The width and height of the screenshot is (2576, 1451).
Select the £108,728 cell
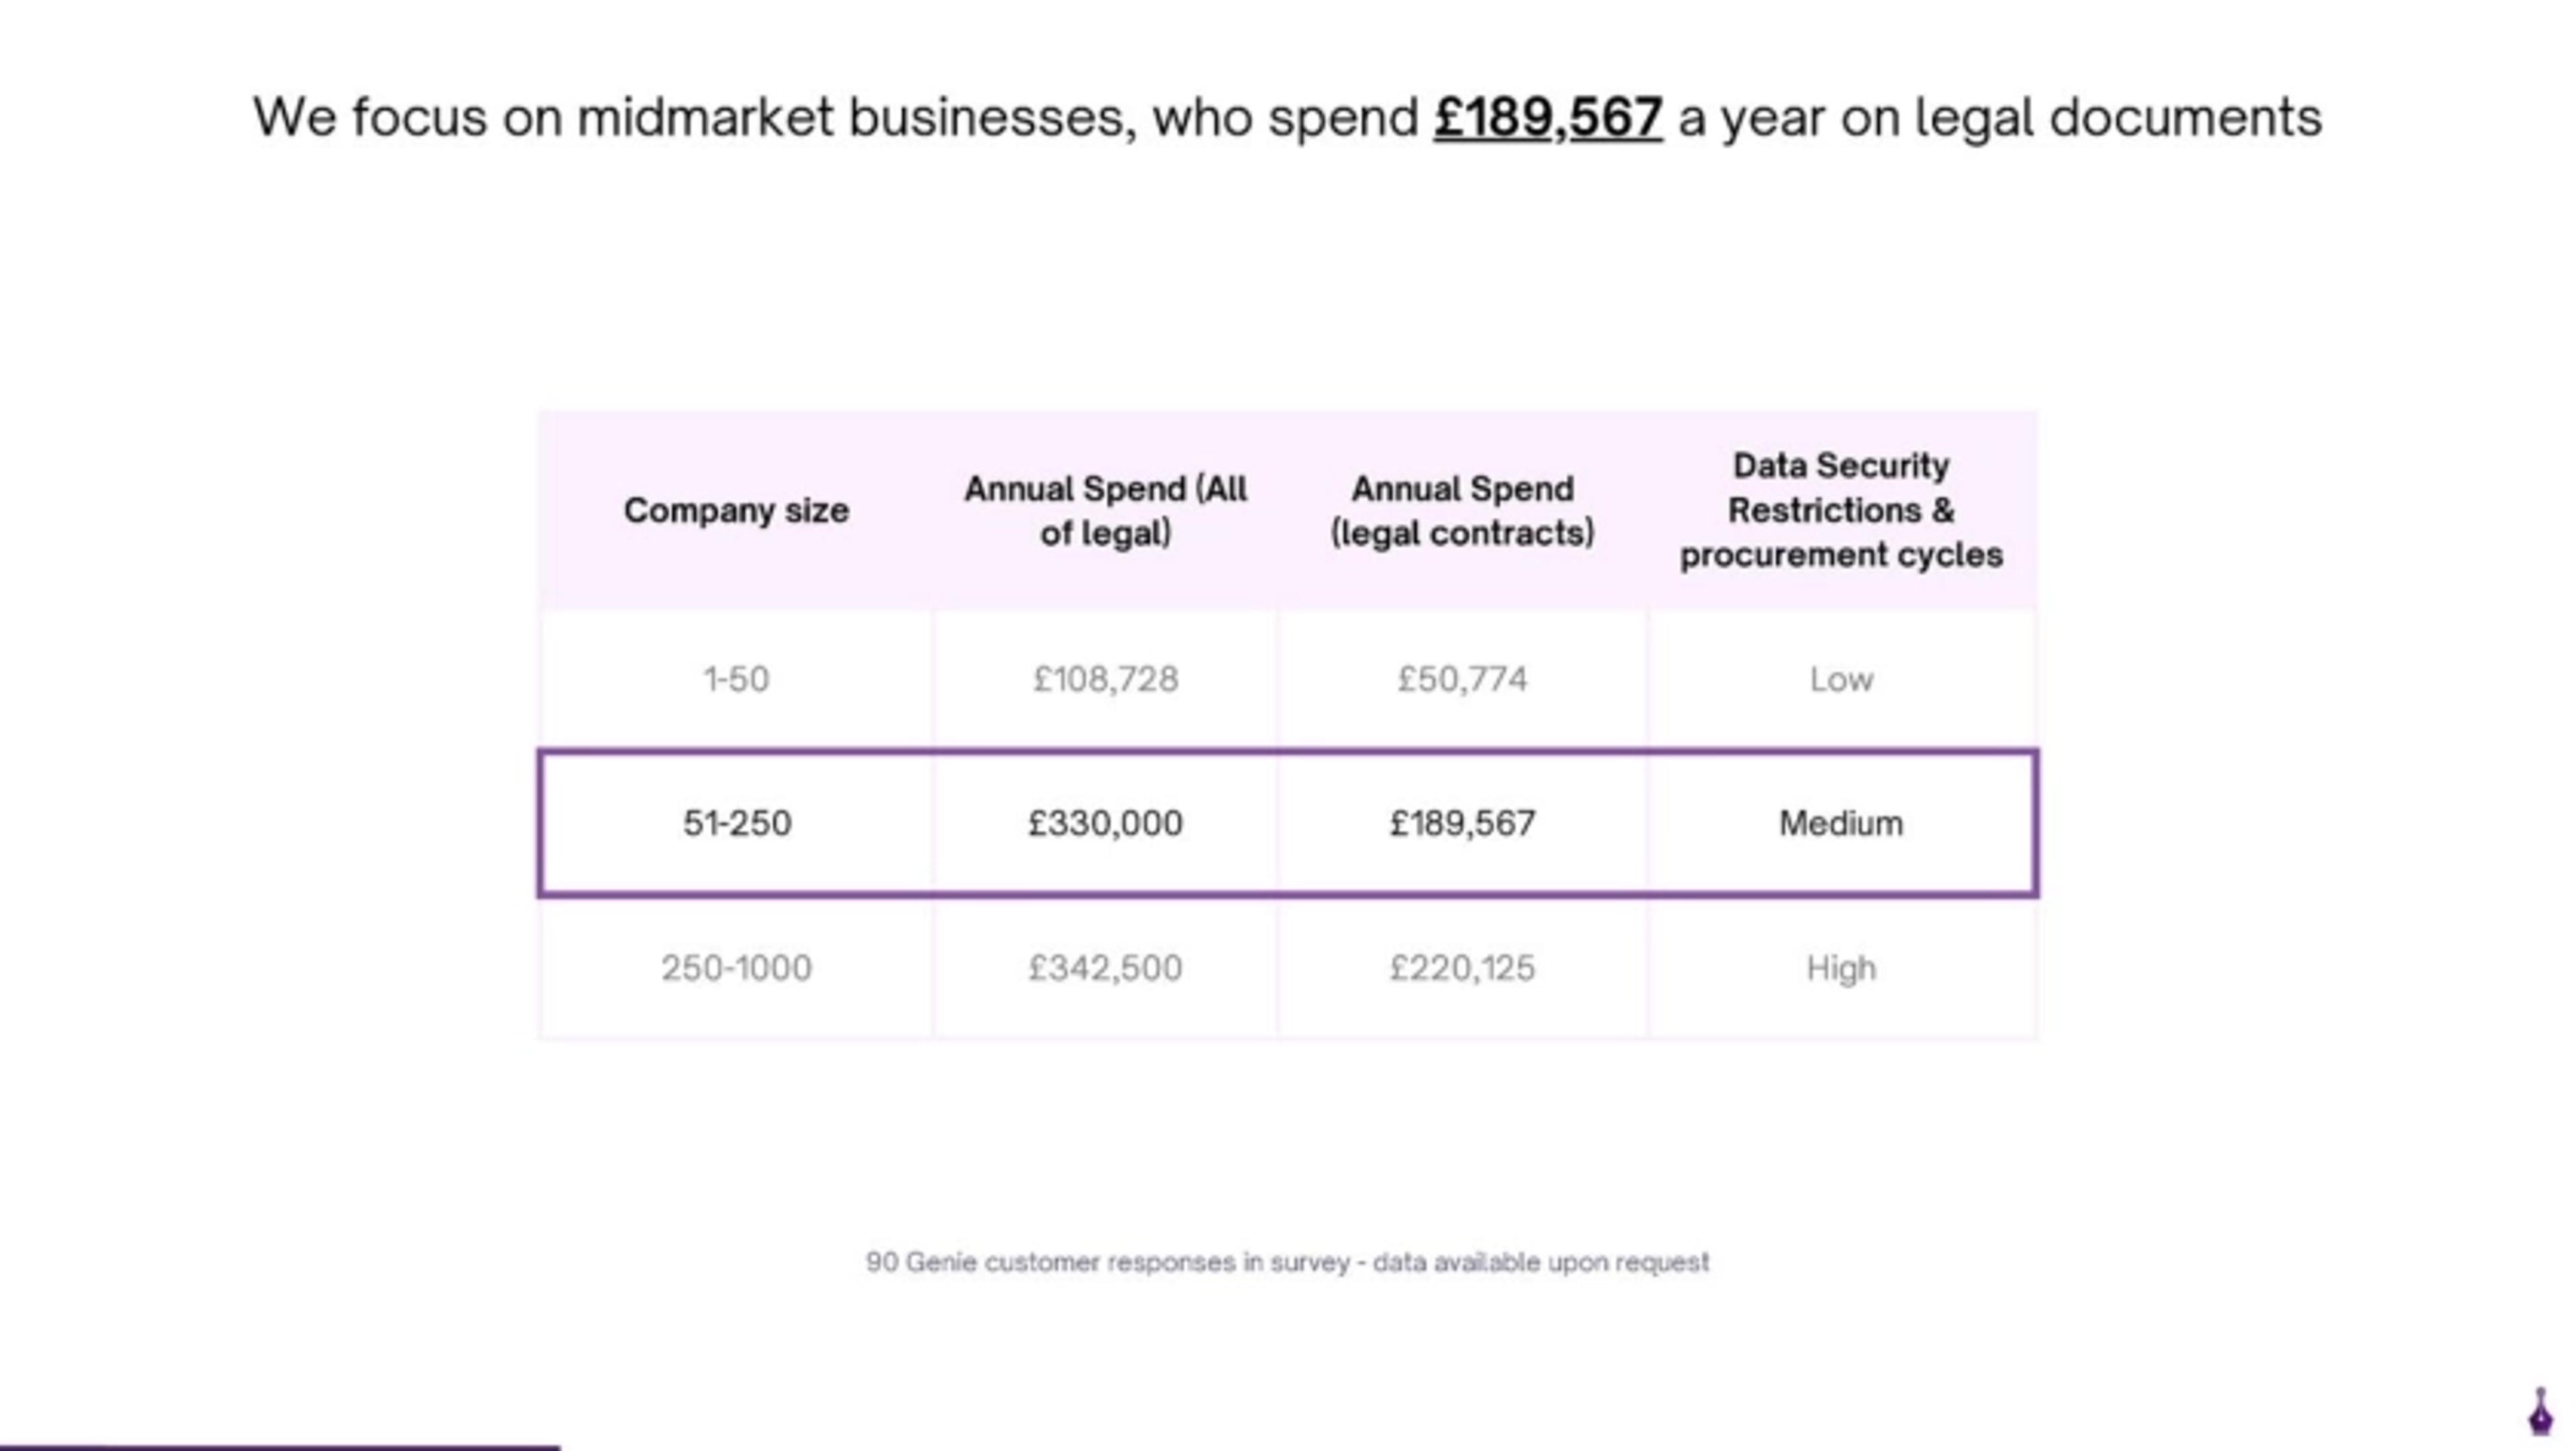click(x=1105, y=679)
